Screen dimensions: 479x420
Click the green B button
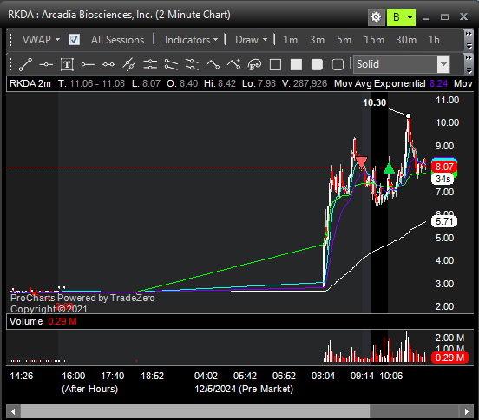(397, 16)
